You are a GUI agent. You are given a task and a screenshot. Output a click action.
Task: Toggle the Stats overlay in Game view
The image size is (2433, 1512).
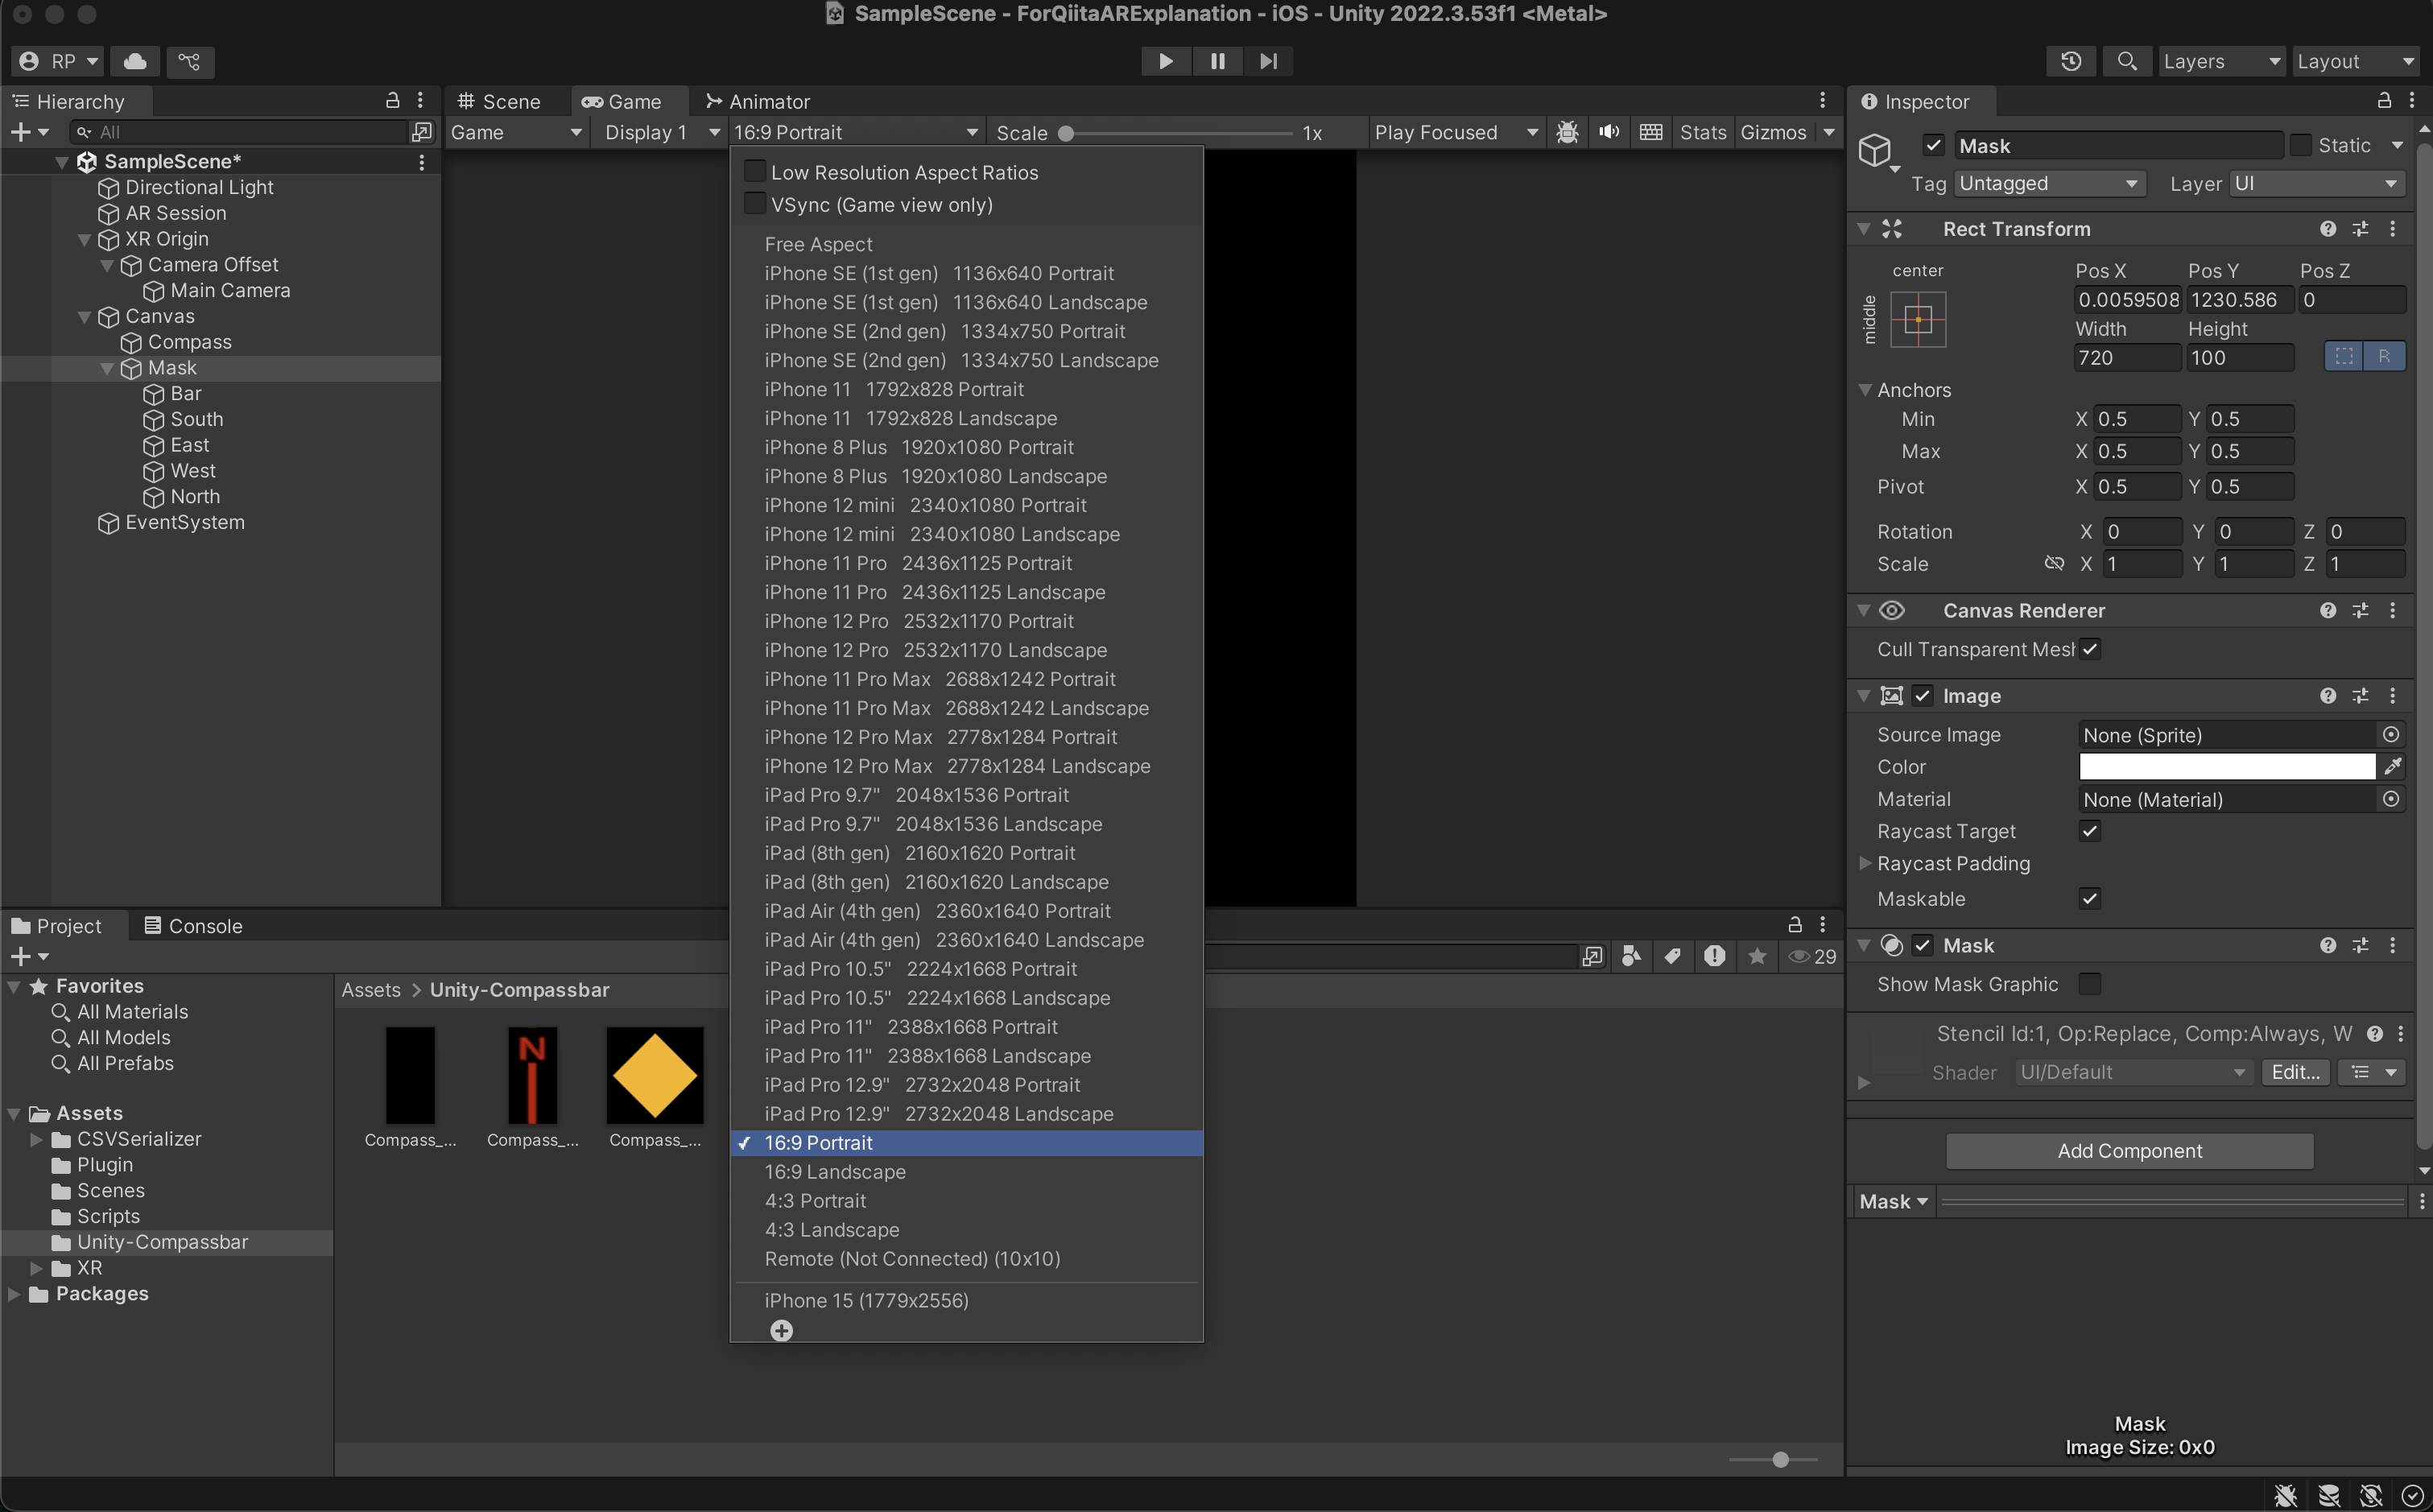coord(1703,131)
